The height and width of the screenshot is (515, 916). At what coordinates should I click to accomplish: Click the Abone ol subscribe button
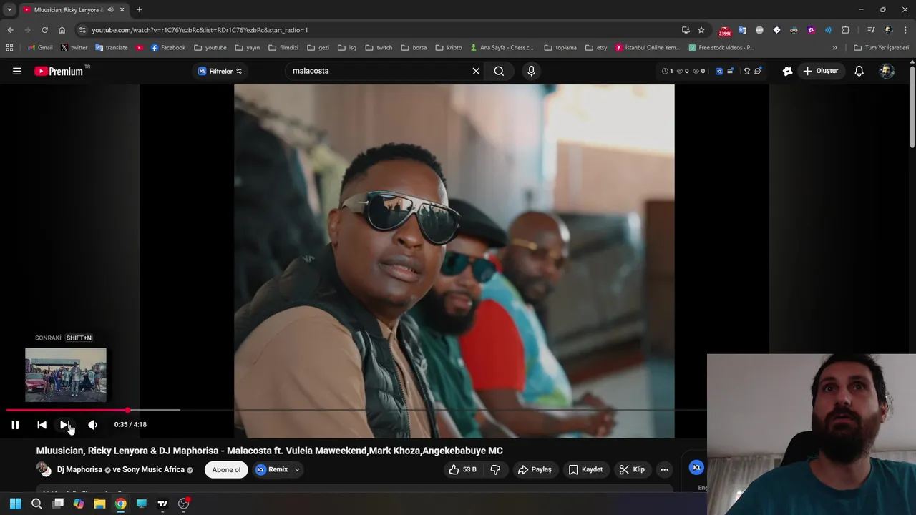coord(226,470)
